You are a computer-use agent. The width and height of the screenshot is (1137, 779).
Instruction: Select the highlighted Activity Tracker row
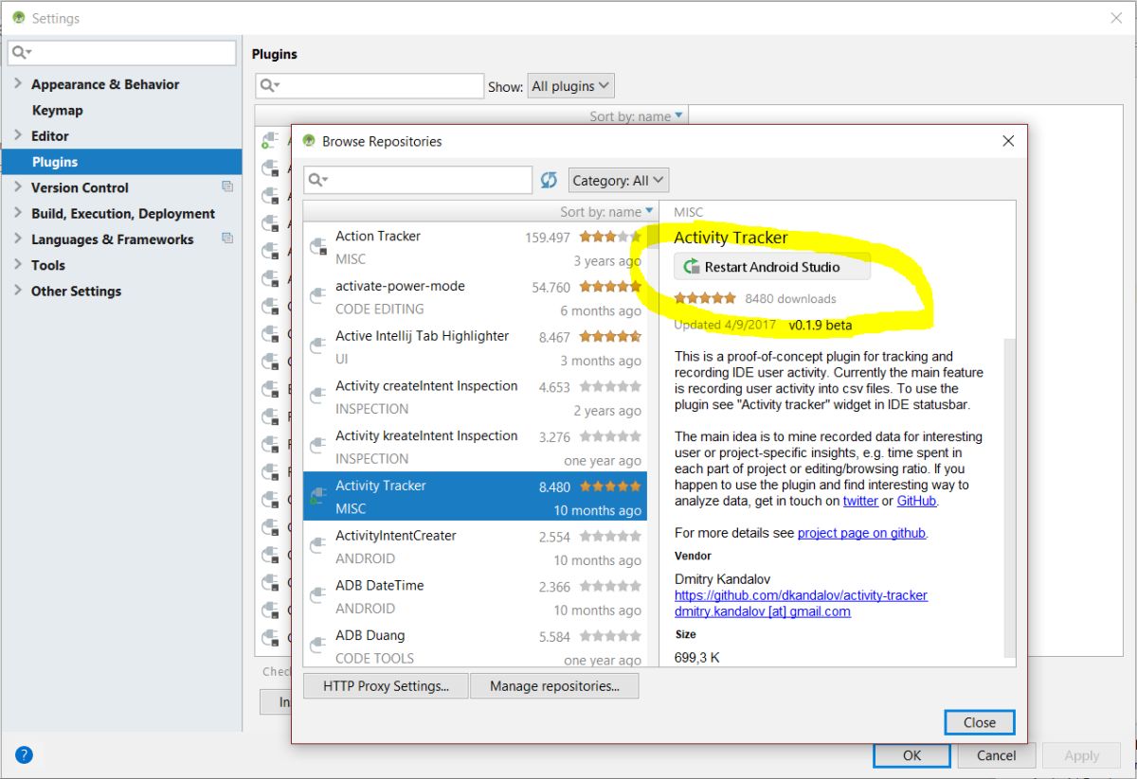pos(475,497)
